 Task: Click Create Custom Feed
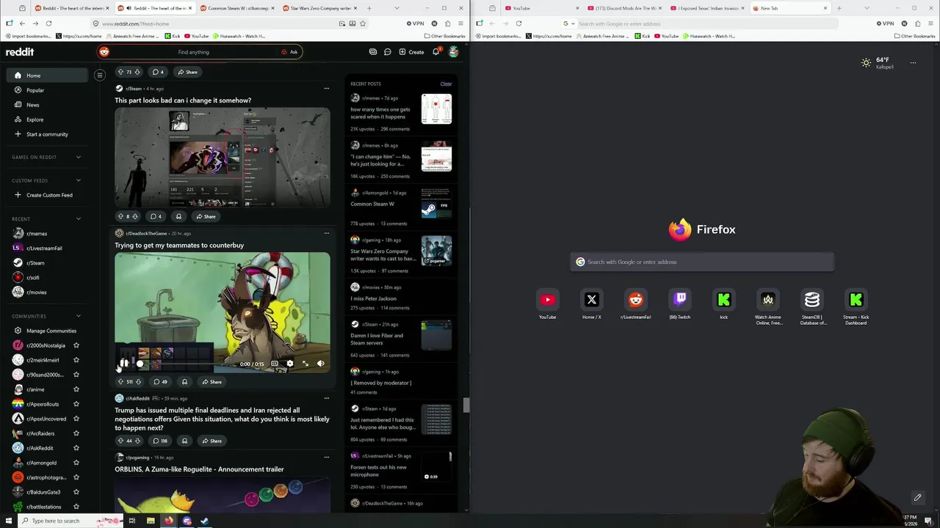click(49, 195)
